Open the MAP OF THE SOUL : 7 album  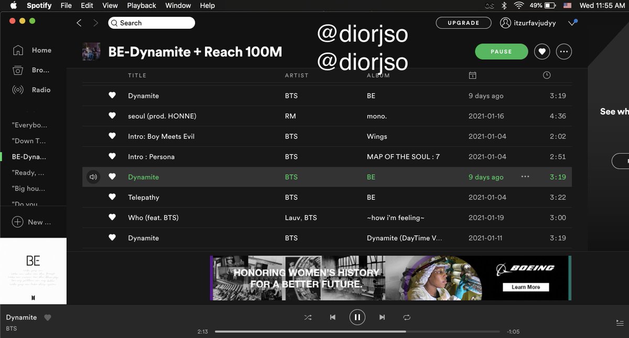[403, 157]
